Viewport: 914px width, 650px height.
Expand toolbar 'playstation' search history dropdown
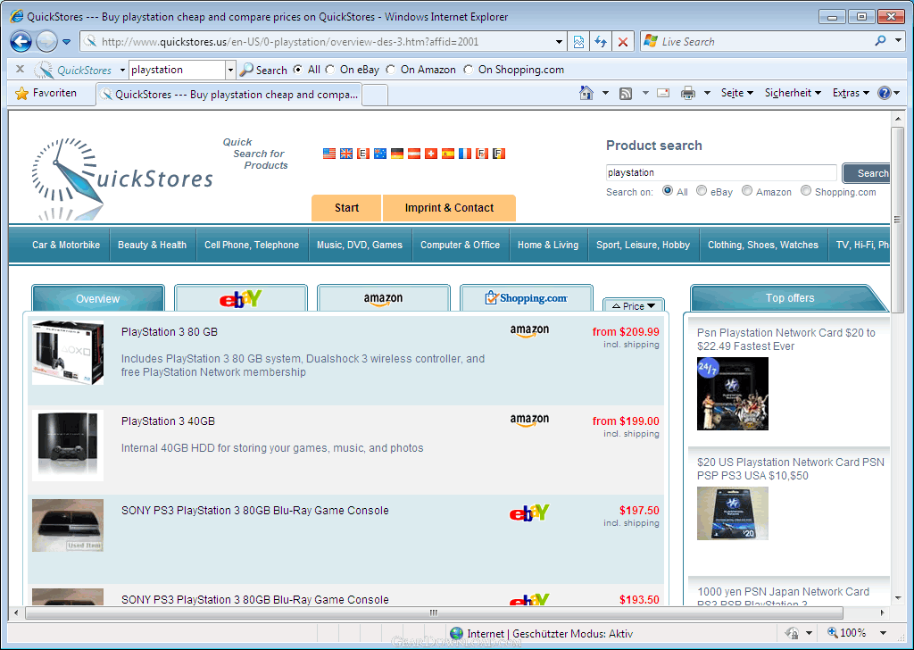230,70
